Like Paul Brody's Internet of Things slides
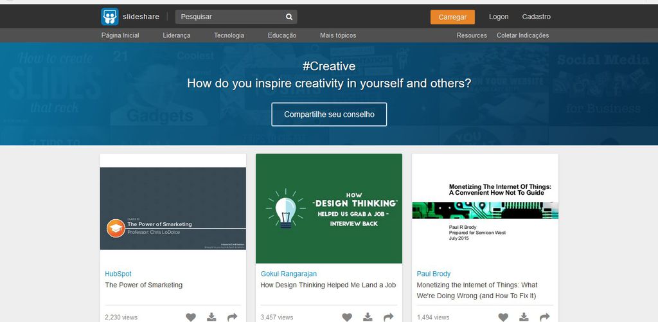Screen dimensions: 658x322 point(503,317)
